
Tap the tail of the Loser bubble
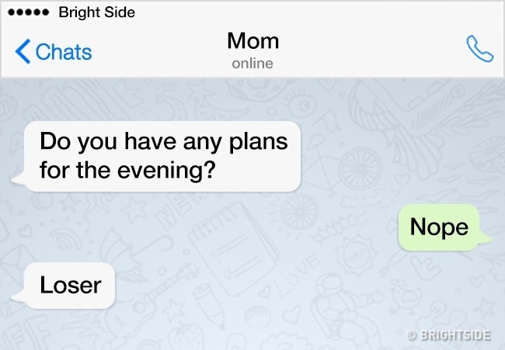tap(19, 297)
